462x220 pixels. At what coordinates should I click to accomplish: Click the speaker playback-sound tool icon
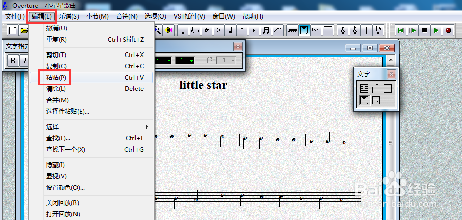click(x=168, y=30)
